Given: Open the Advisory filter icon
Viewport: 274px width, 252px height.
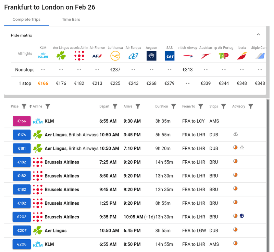Looking at the screenshot, I should click(x=251, y=106).
